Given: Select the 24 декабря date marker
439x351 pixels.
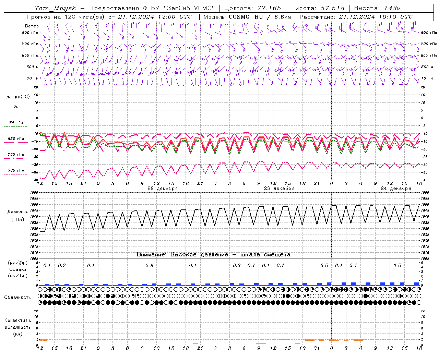Looking at the screenshot, I should [395, 189].
